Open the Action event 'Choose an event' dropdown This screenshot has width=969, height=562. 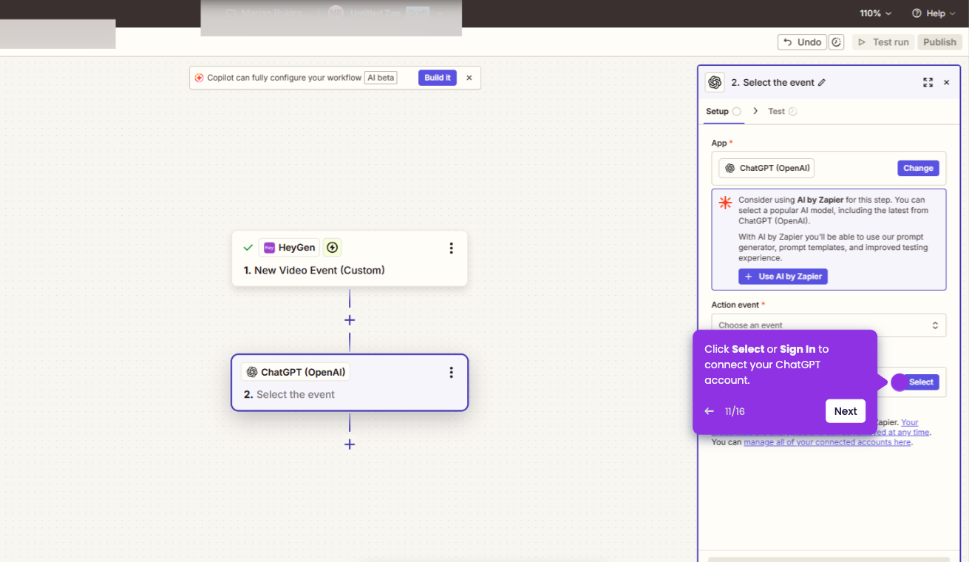tap(829, 325)
